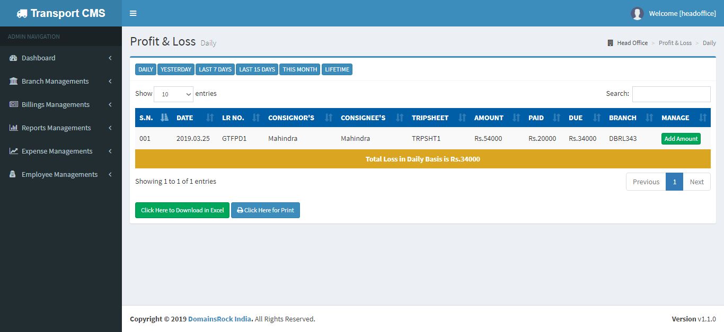Image resolution: width=724 pixels, height=332 pixels.
Task: Click the Billings Managements newspaper icon
Action: tap(14, 104)
